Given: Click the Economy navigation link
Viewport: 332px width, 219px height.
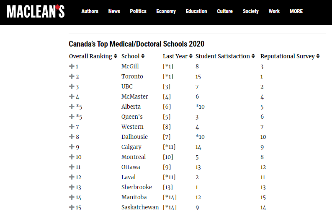Looking at the screenshot, I should 166,11.
